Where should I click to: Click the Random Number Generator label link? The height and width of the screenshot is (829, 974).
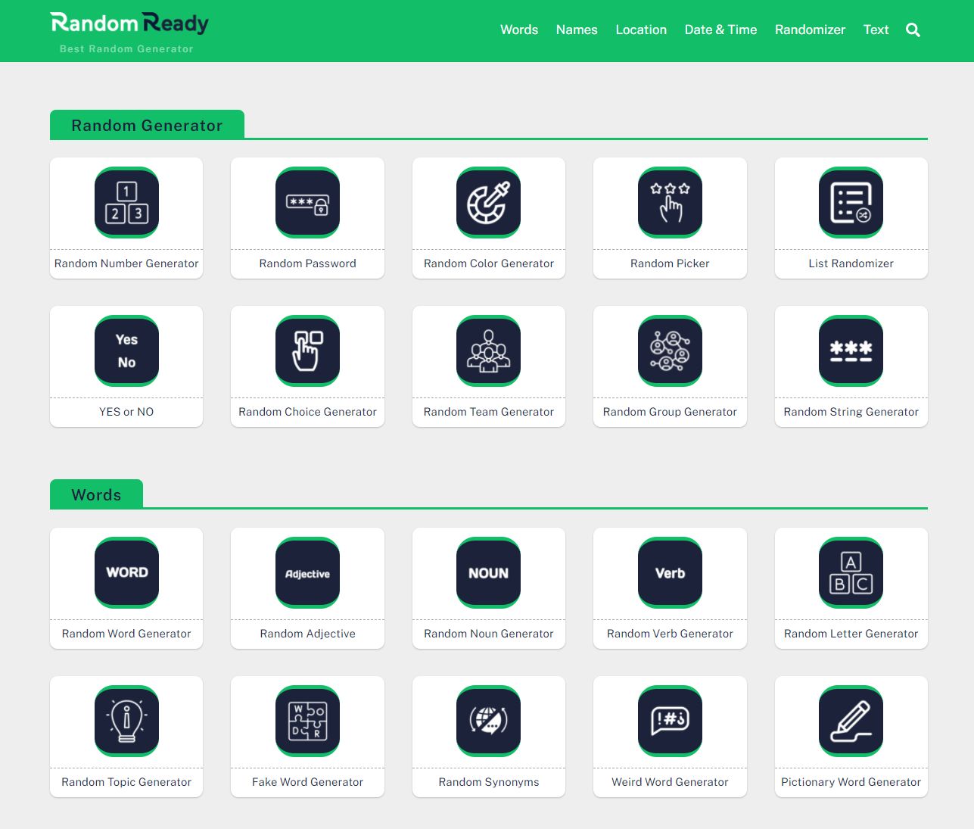[126, 263]
